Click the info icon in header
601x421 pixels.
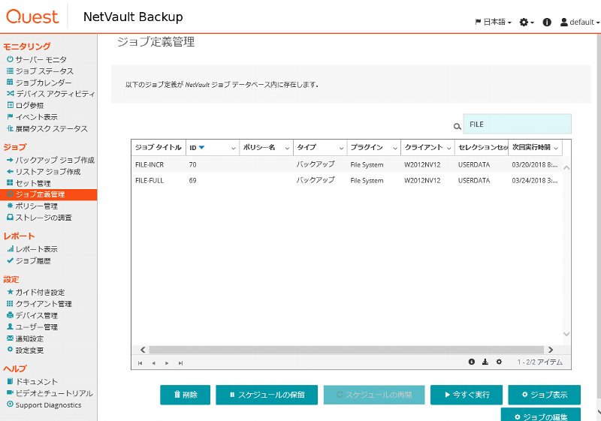pos(547,23)
